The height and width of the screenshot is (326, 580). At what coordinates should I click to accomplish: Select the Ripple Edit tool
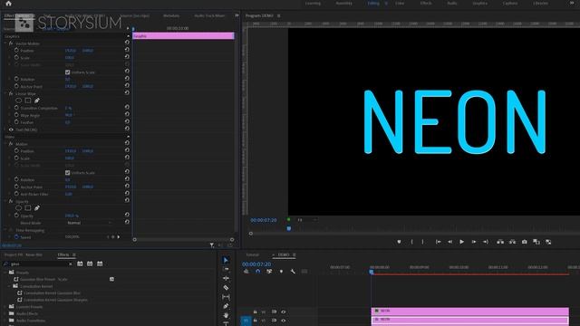pos(226,278)
